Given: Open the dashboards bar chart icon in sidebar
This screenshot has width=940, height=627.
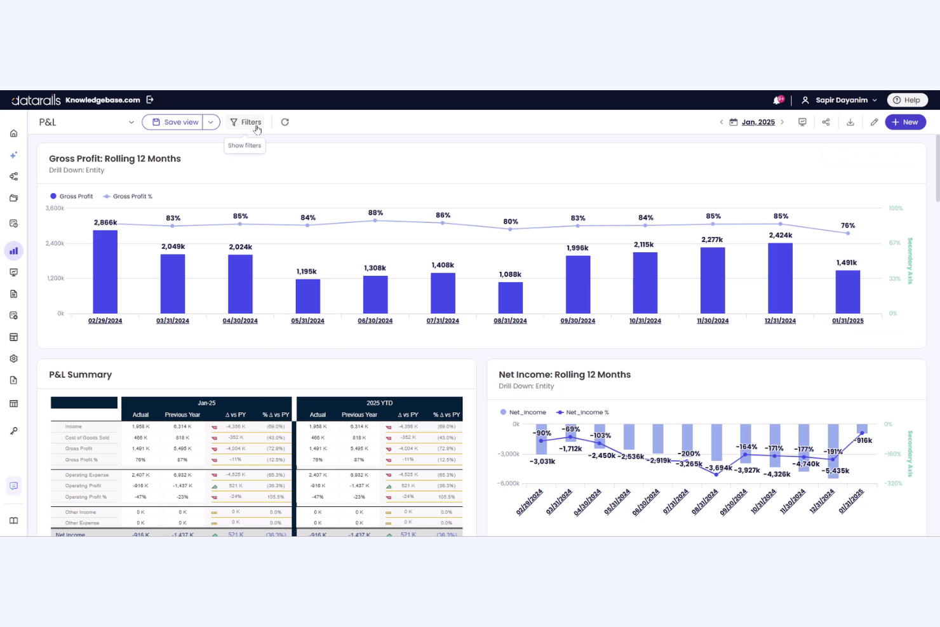Looking at the screenshot, I should coord(13,250).
